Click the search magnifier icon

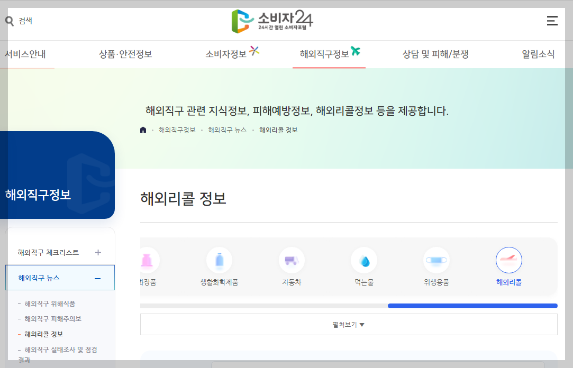10,21
